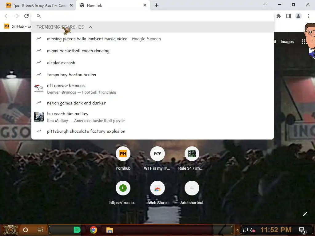Open the true.lo shortcut tile
Image resolution: width=315 pixels, height=236 pixels.
123,193
